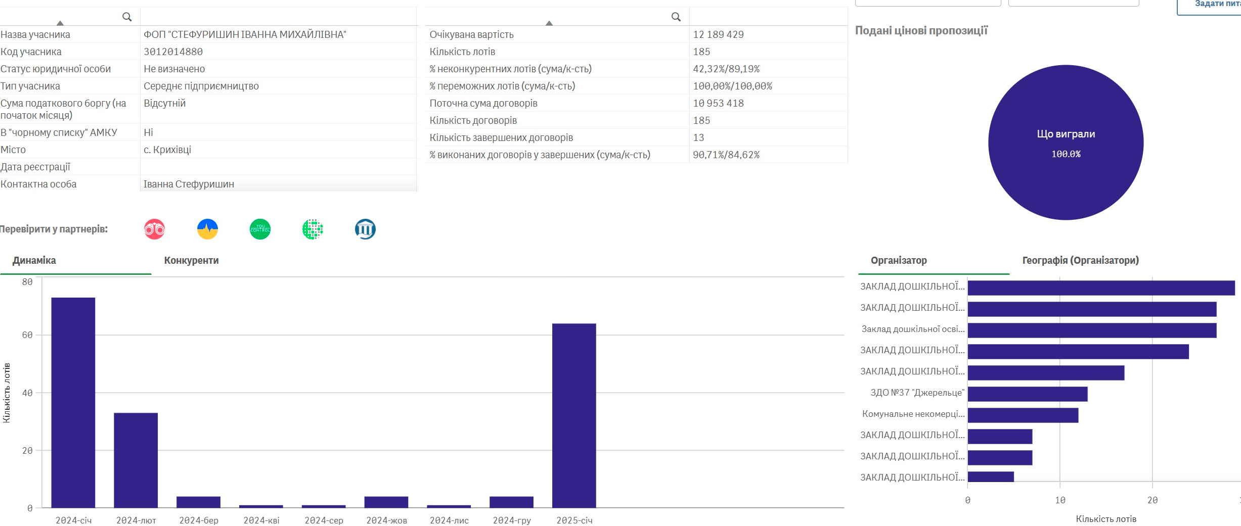Viewport: 1241px width, 526px height.
Task: Select the 2025-січ bar in chart
Action: click(574, 415)
